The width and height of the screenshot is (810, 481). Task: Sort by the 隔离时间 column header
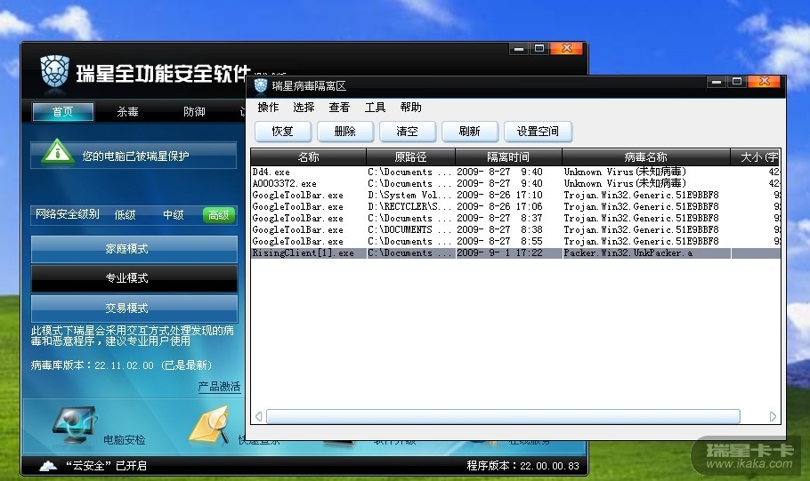pyautogui.click(x=508, y=156)
